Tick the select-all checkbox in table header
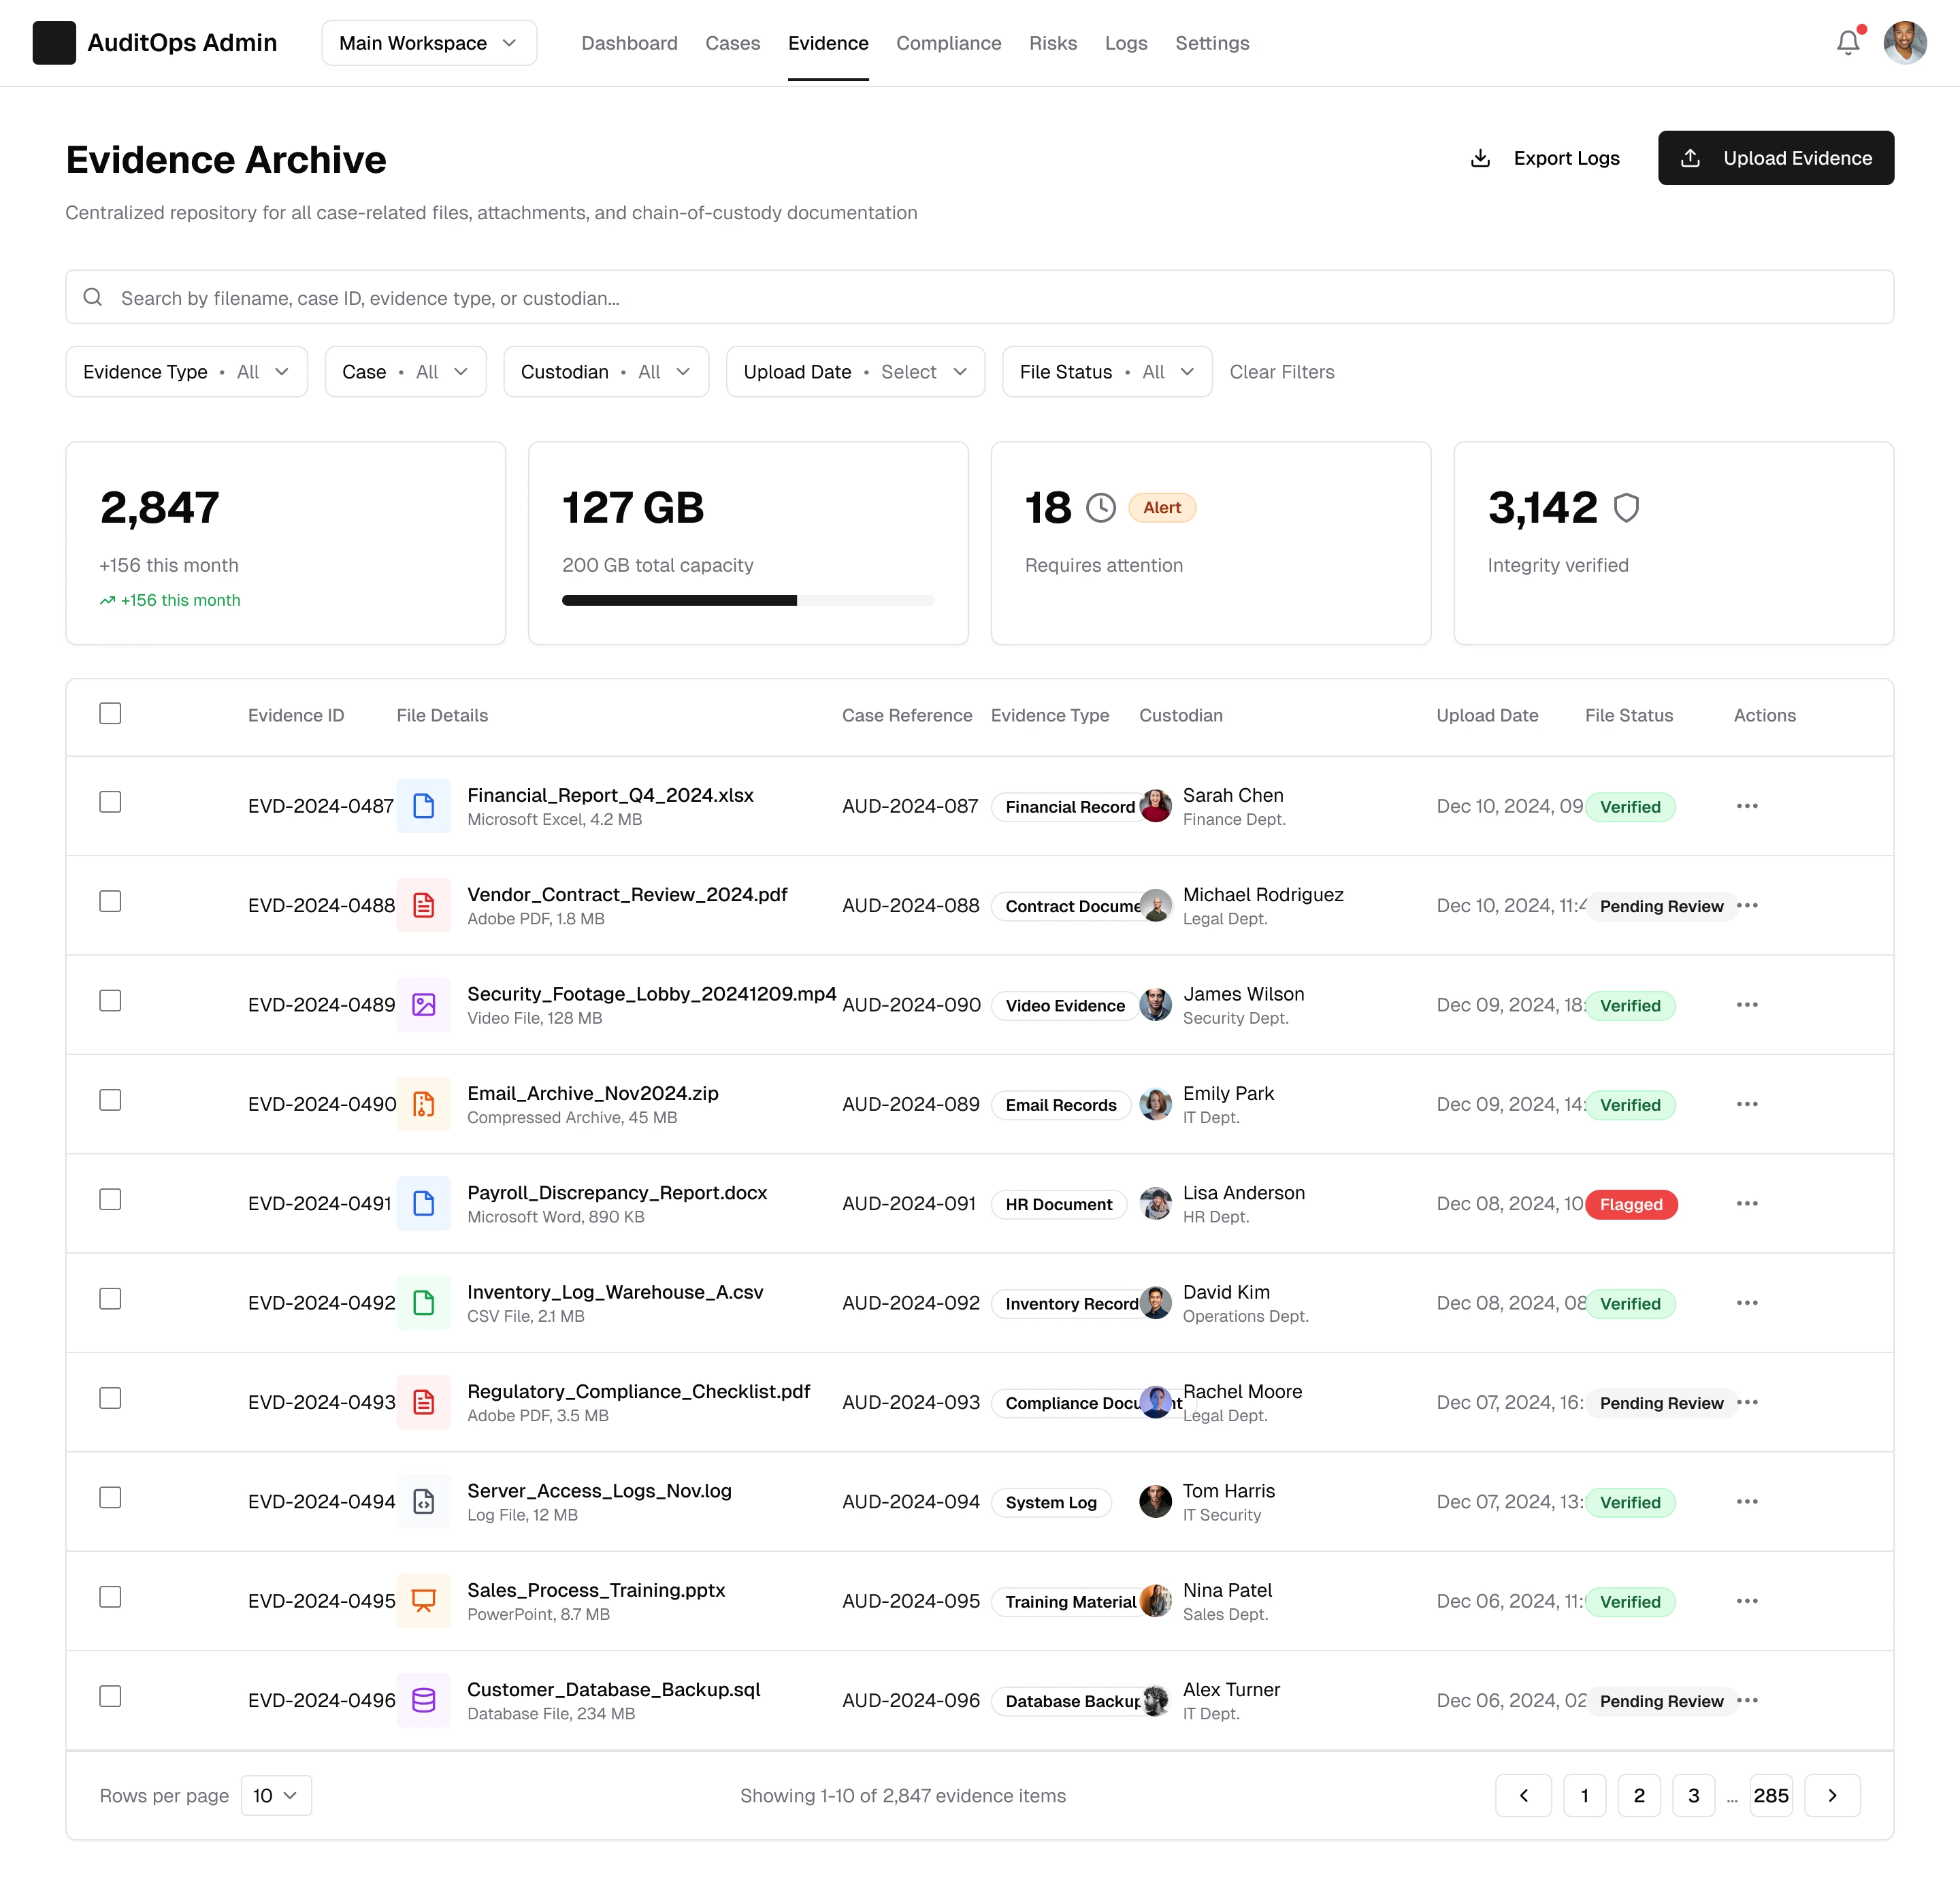 point(110,713)
